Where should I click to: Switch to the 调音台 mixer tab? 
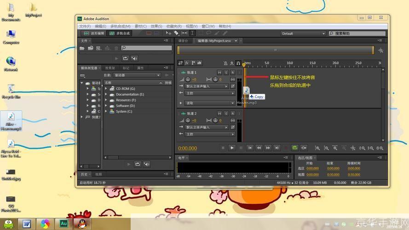pyautogui.click(x=183, y=40)
